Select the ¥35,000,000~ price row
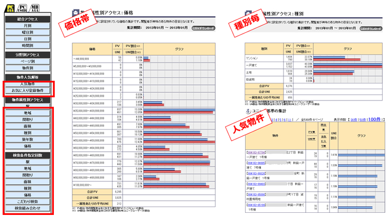 tap(143, 111)
